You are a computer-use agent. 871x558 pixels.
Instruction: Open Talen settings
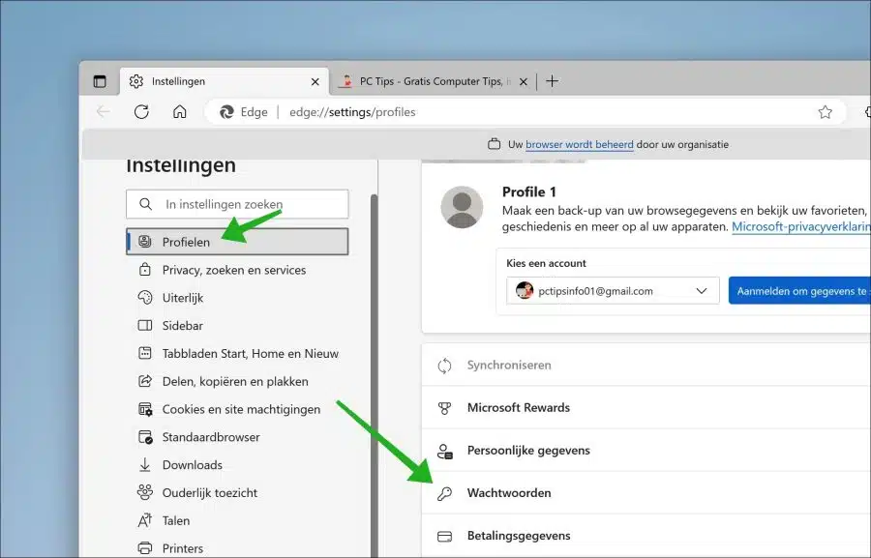click(x=237, y=520)
